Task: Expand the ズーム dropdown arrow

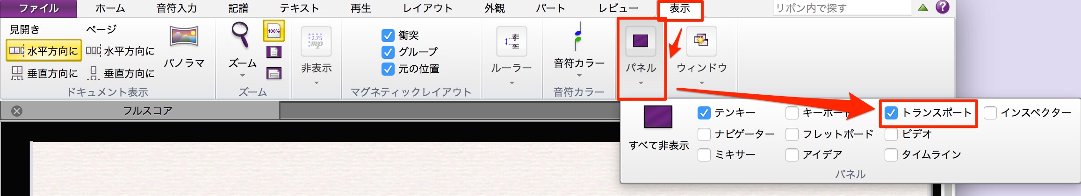Action: 242,76
